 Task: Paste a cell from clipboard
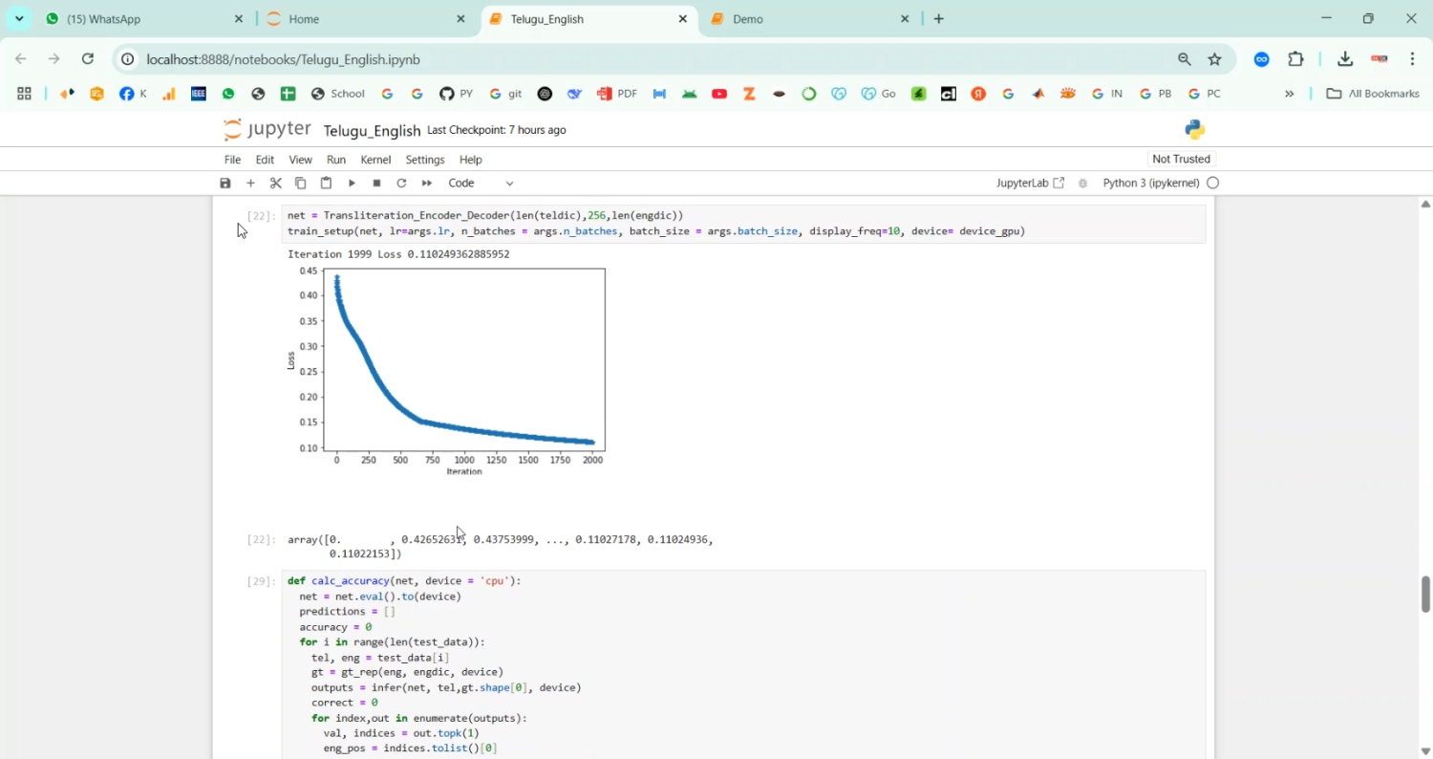coord(325,183)
